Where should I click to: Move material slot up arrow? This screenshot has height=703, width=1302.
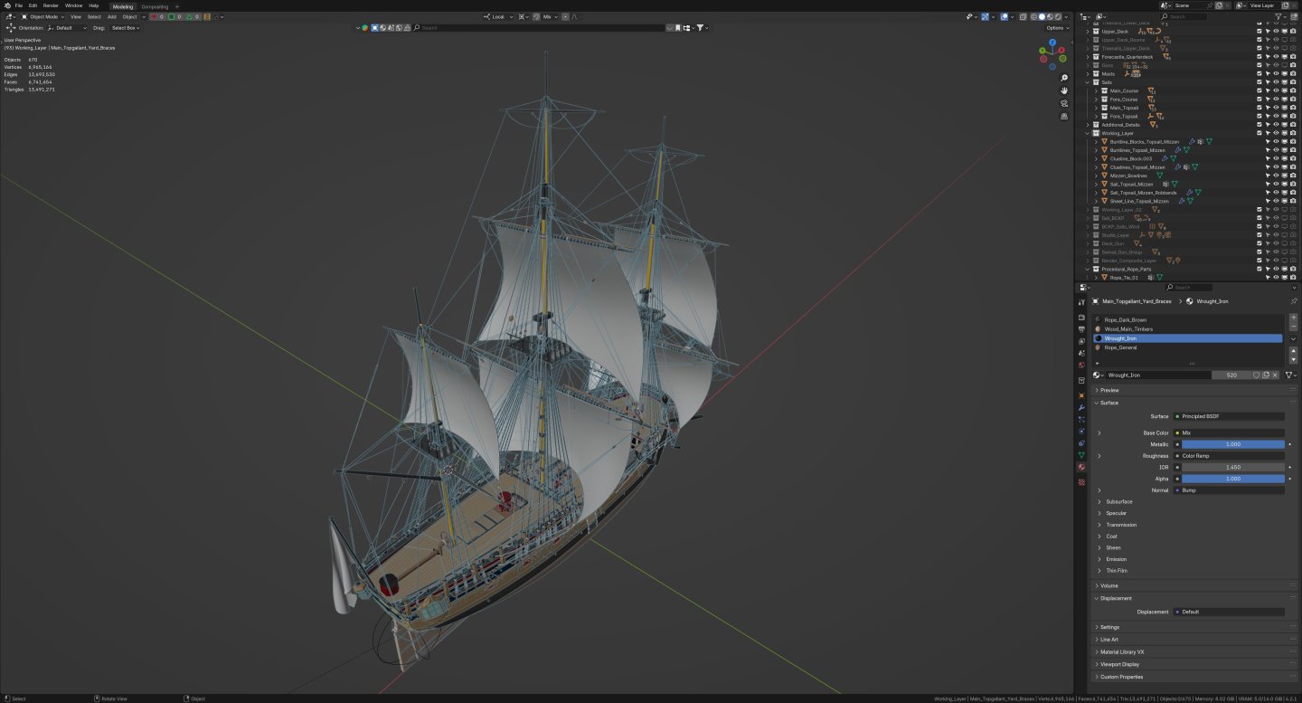(1293, 351)
